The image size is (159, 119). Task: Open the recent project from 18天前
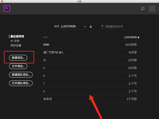90,52
